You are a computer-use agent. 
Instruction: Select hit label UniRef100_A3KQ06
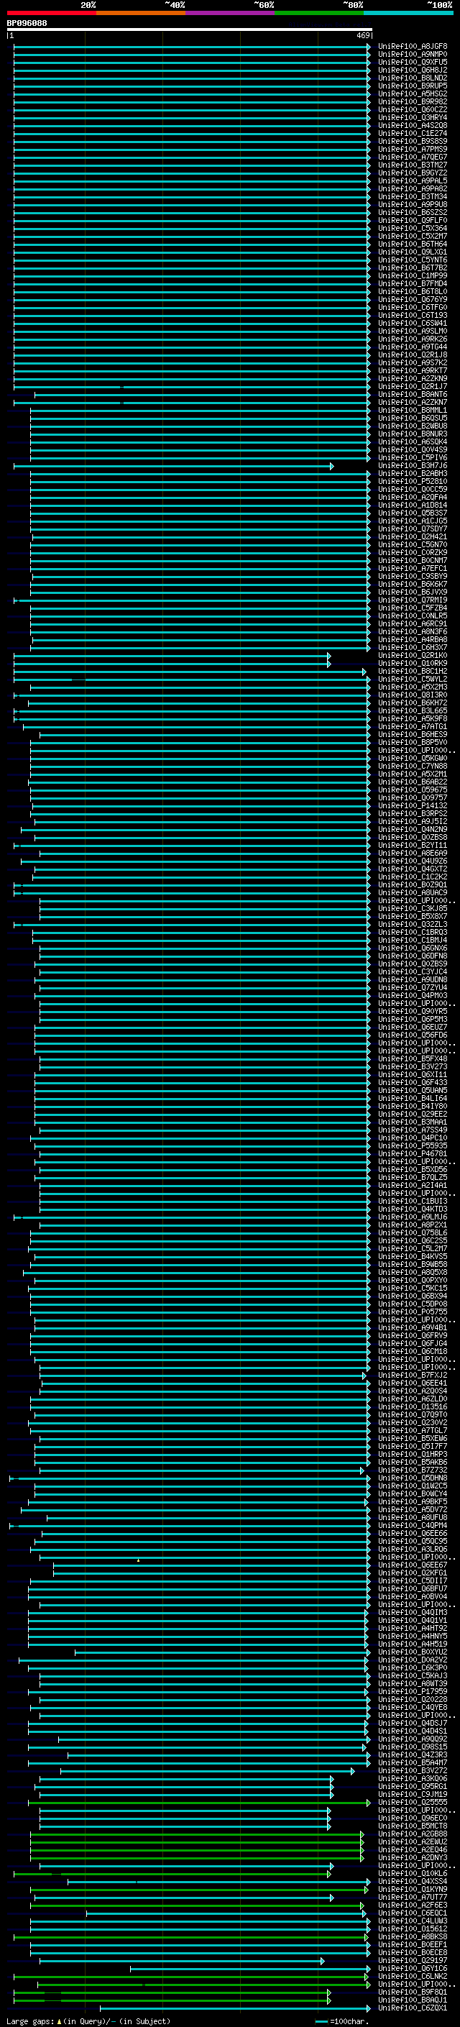click(x=413, y=1778)
